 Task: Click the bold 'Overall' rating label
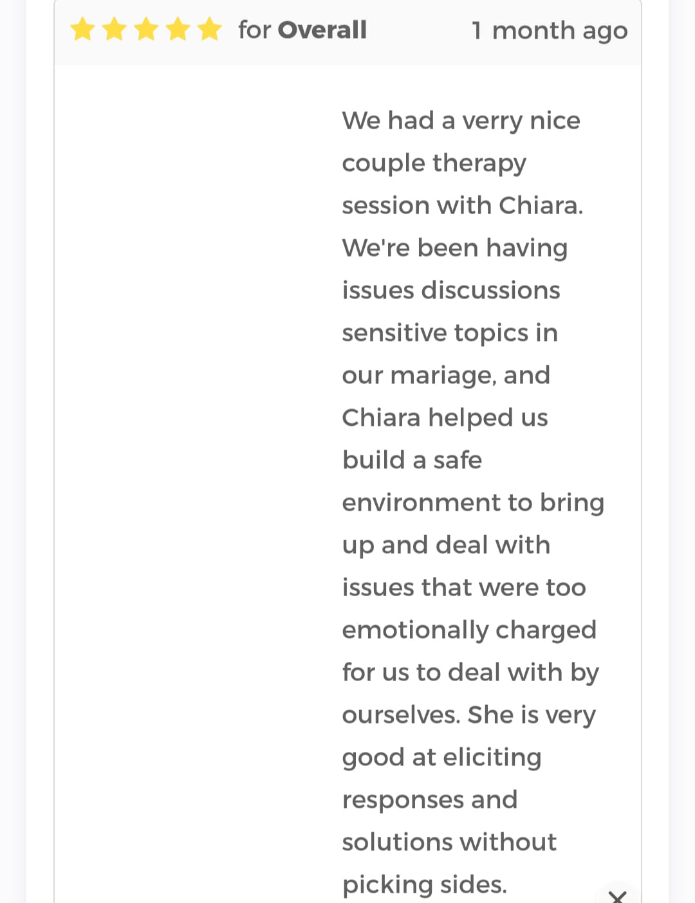click(x=322, y=30)
